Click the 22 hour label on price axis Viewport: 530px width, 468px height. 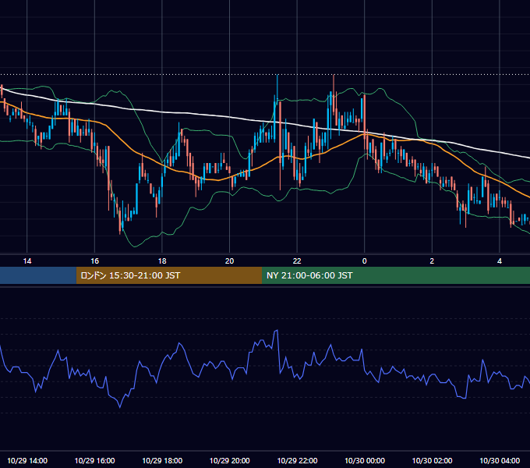click(297, 261)
